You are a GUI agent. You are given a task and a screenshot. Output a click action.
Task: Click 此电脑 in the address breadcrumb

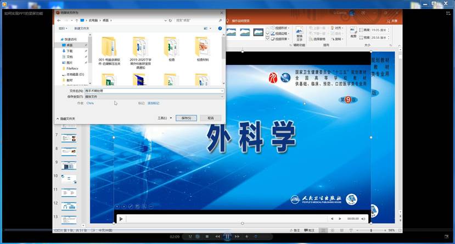click(93, 21)
